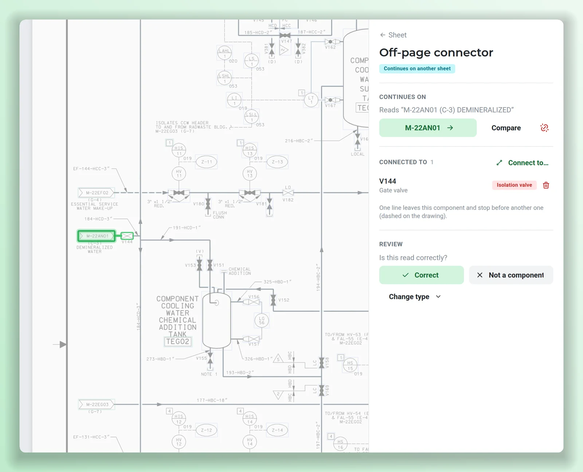This screenshot has width=583, height=472.
Task: Delete the V144 connection
Action: [x=546, y=185]
